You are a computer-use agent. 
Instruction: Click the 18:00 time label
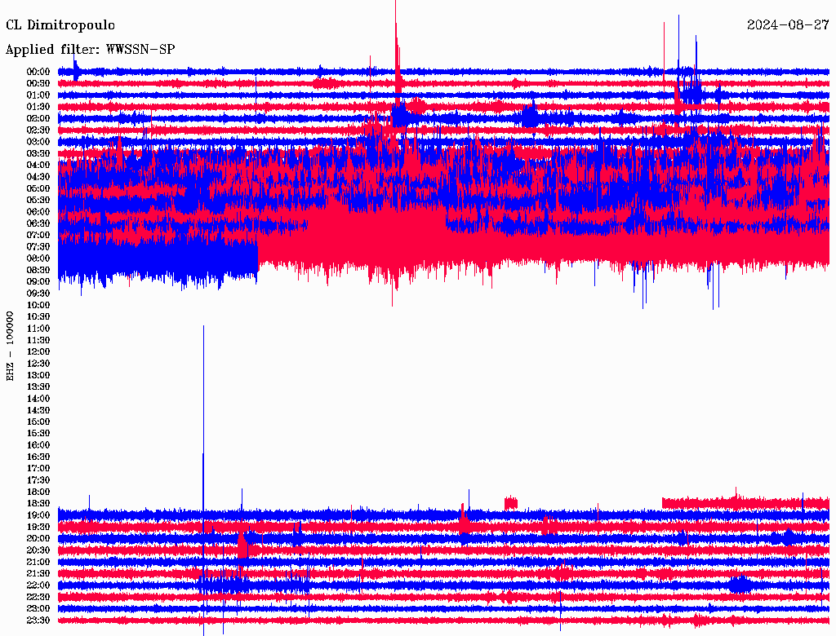[x=38, y=492]
